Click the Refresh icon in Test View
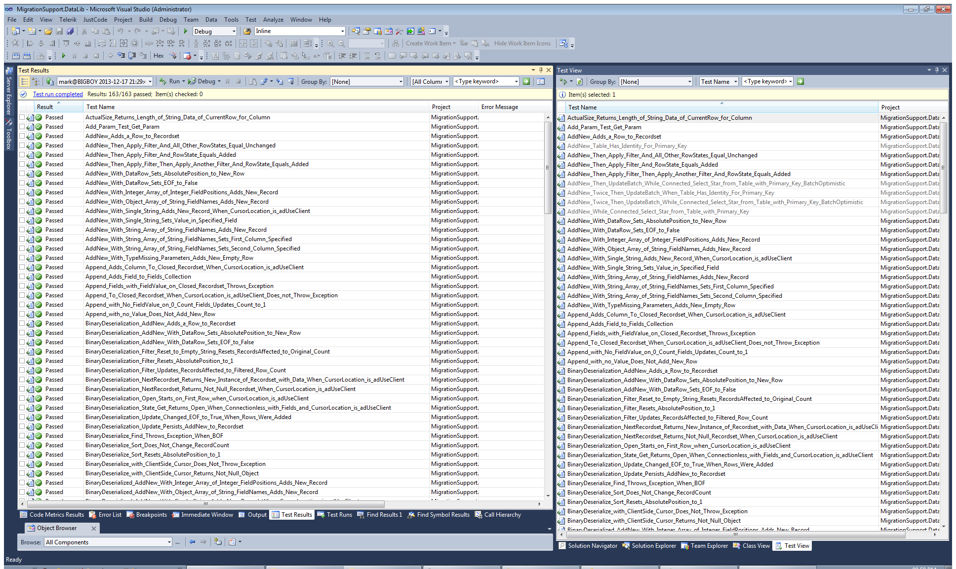 point(580,81)
